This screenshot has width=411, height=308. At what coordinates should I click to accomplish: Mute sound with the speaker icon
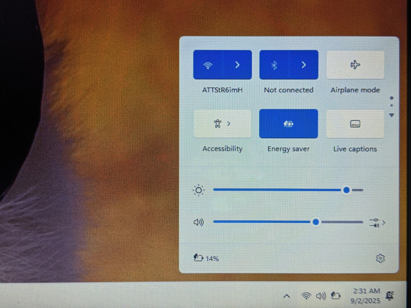[x=198, y=222]
